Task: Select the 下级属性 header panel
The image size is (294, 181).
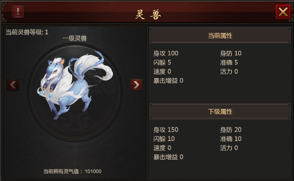Action: pyautogui.click(x=220, y=111)
